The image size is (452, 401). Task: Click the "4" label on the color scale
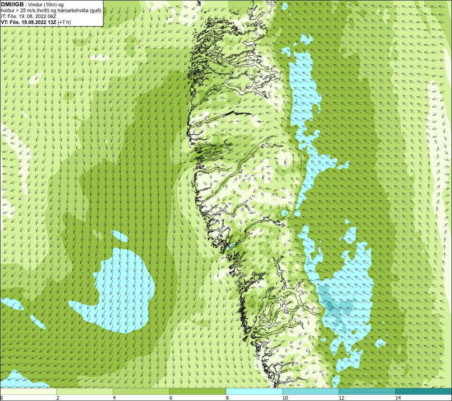point(114,398)
